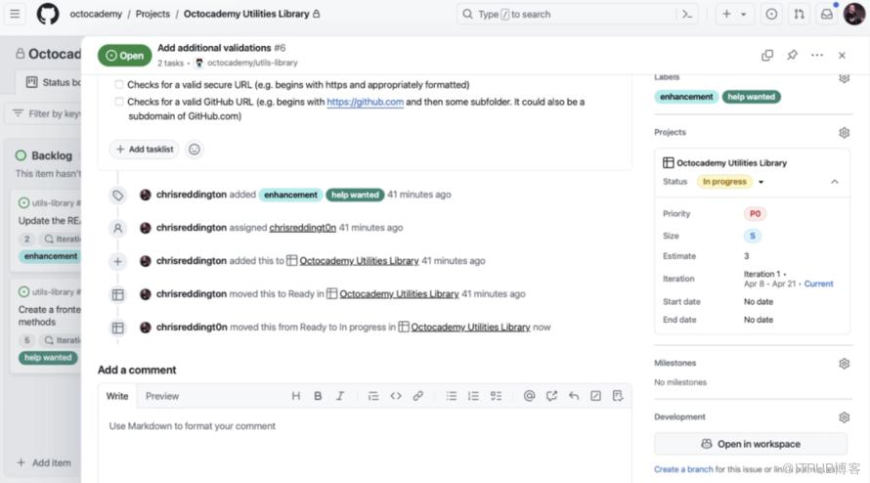Apply bold formatting in comment editor
Screen dimensions: 870x483
pos(318,396)
